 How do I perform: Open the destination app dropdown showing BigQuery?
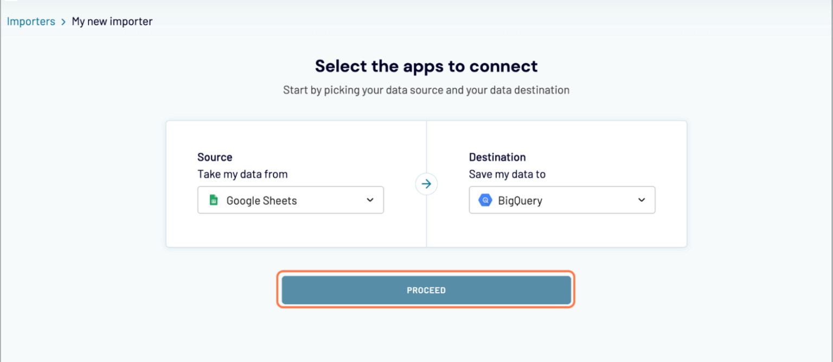pos(562,200)
